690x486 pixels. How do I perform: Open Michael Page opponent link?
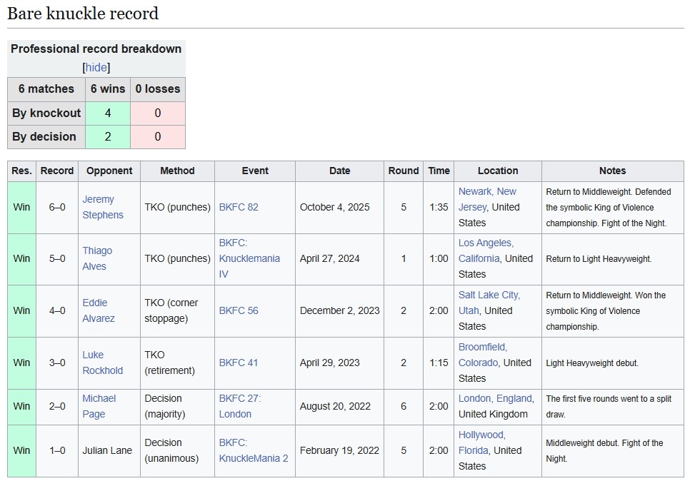tap(99, 406)
